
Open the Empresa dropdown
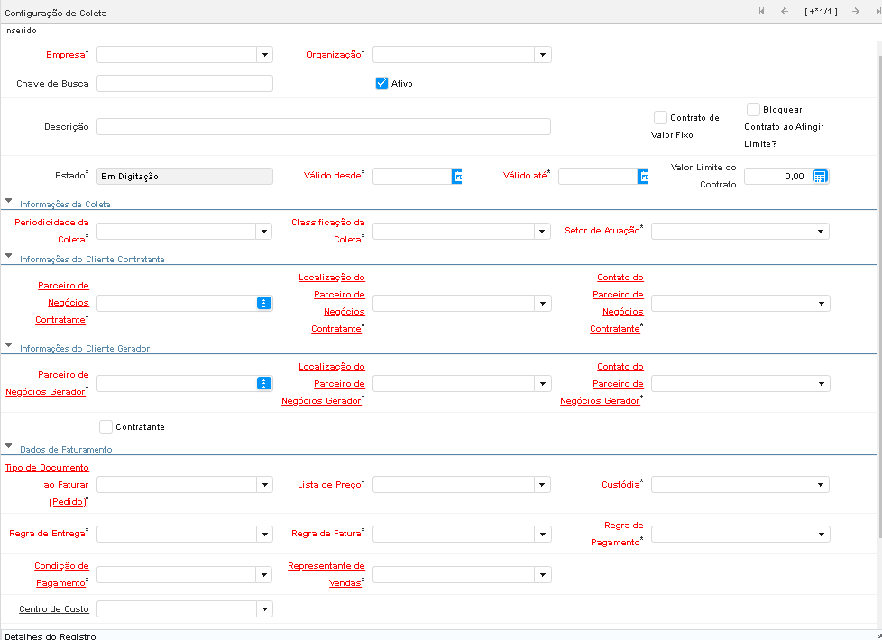click(x=264, y=55)
